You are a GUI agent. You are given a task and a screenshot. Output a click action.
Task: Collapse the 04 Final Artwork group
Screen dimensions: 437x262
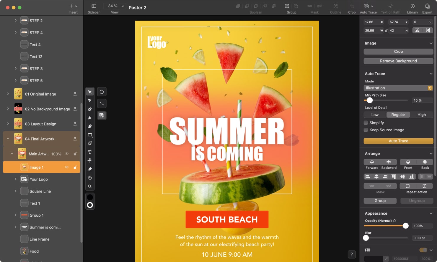click(x=7, y=139)
